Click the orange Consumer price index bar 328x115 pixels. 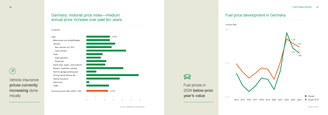pyautogui.click(x=97, y=91)
